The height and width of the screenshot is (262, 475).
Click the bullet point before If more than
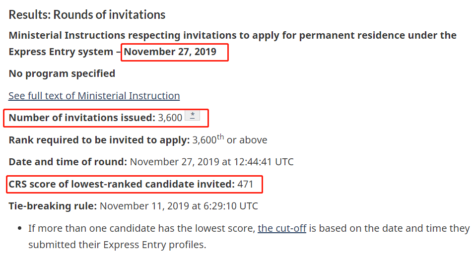pos(20,228)
